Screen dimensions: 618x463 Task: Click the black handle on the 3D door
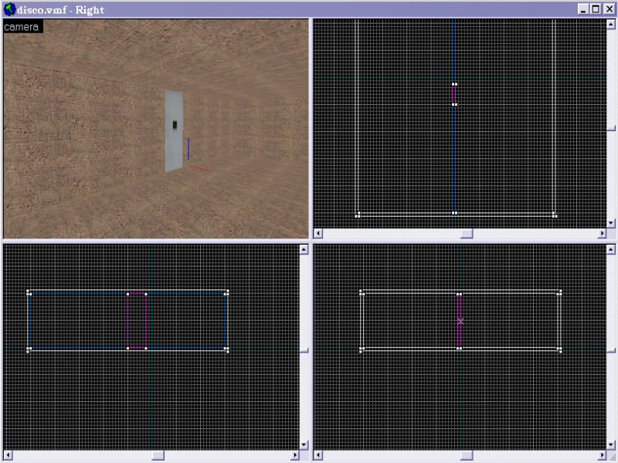coord(175,126)
